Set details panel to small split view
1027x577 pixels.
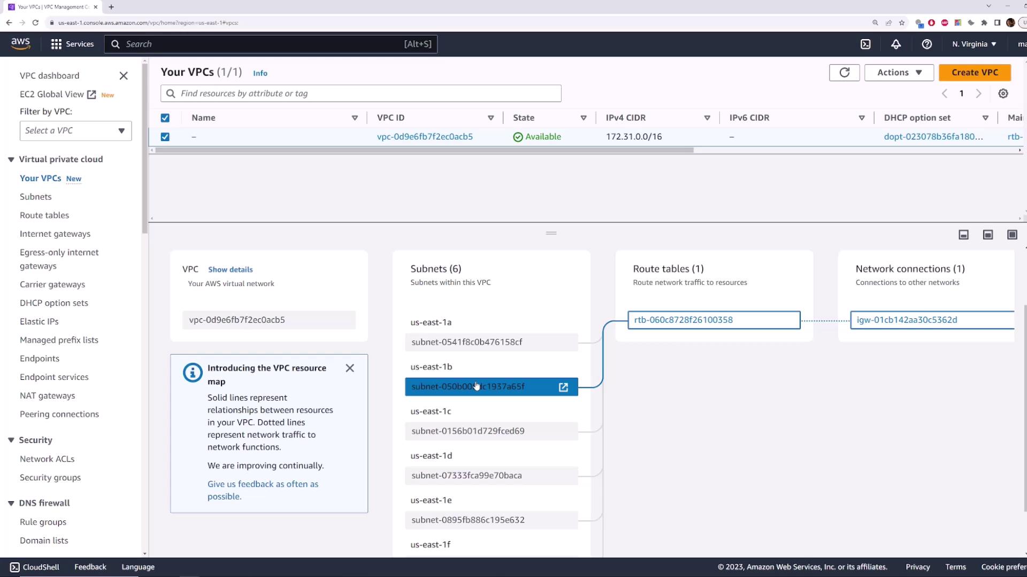click(963, 235)
